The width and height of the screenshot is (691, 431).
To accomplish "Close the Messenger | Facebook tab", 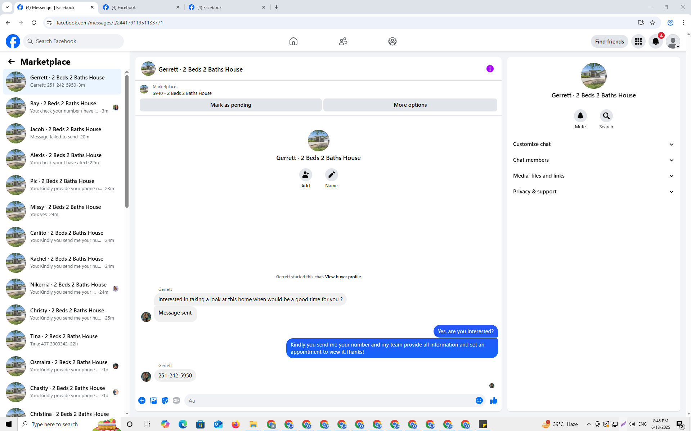I will (x=92, y=7).
